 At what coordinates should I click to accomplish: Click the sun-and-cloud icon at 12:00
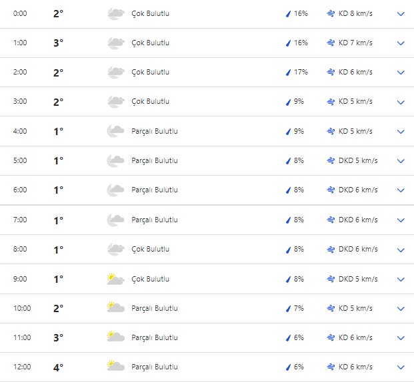[x=115, y=367]
